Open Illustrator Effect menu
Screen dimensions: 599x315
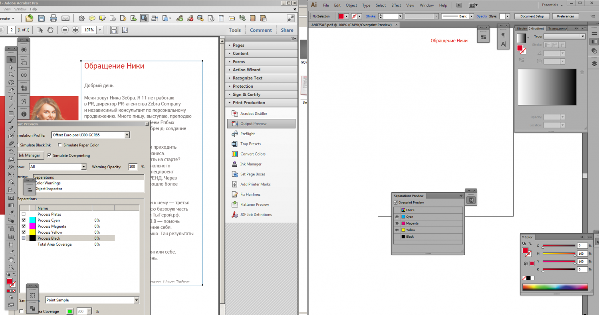(396, 5)
